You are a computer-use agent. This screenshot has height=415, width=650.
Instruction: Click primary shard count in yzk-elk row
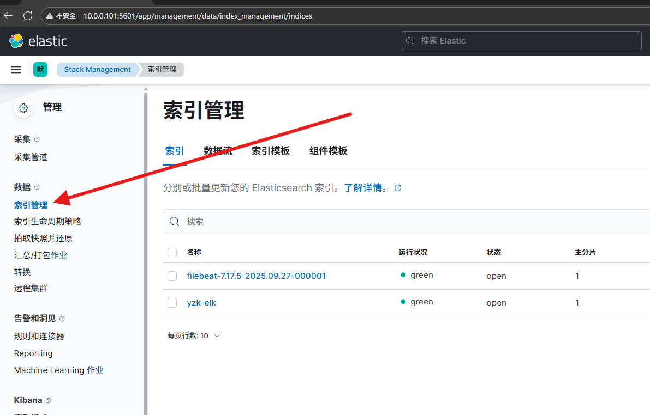[577, 303]
